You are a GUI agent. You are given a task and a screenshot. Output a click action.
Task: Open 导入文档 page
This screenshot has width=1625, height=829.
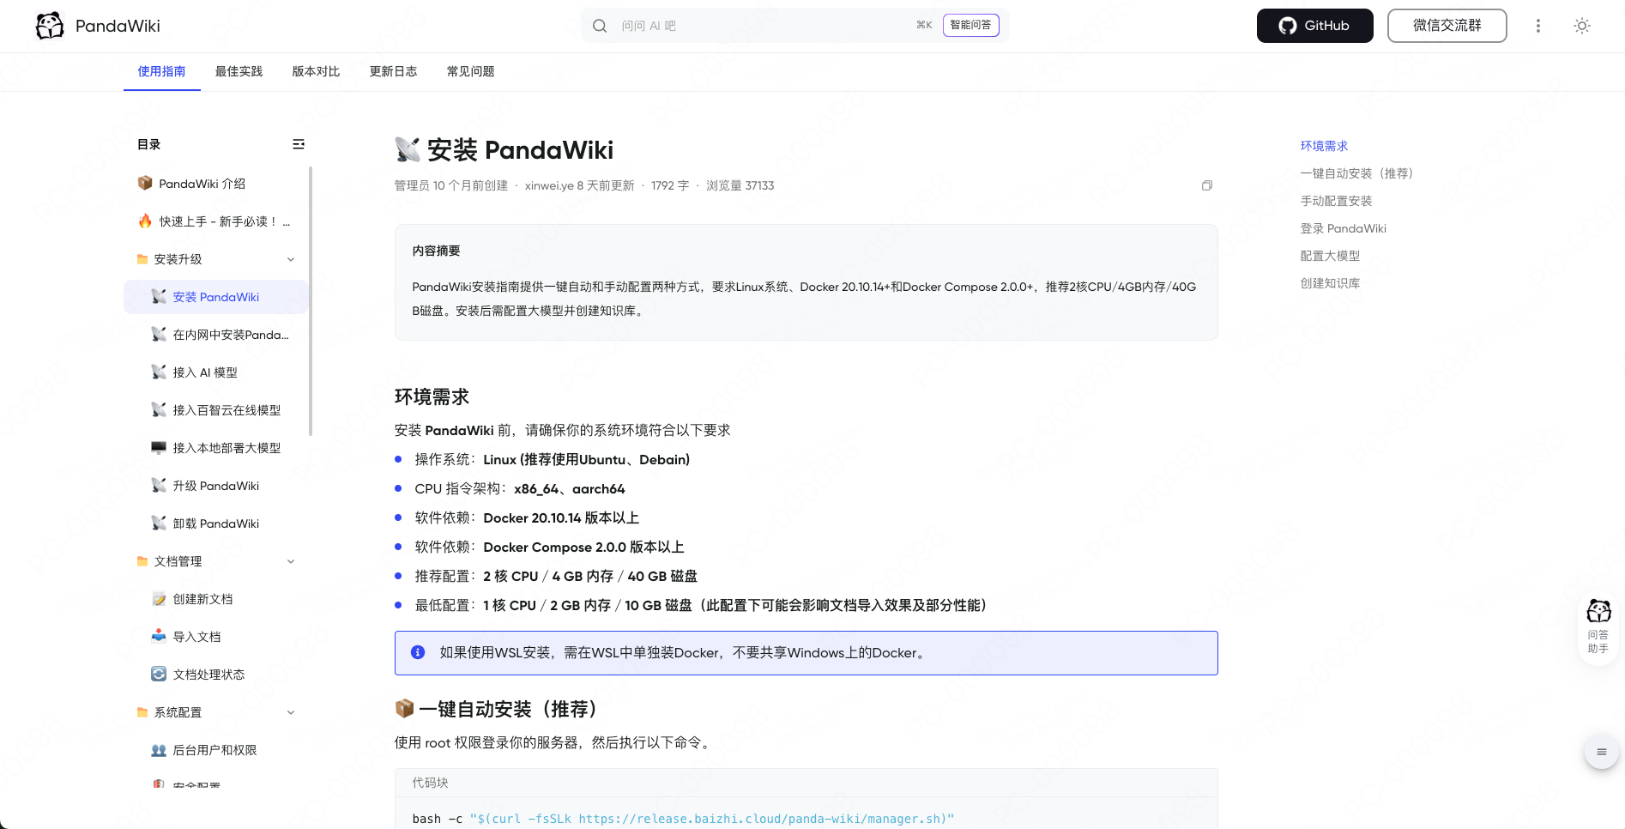196,637
